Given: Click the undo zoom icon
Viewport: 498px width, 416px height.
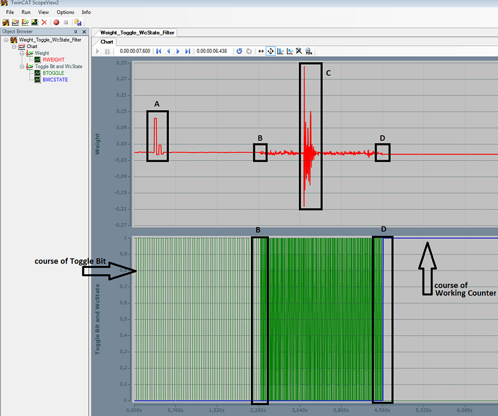Looking at the screenshot, I should pos(239,51).
